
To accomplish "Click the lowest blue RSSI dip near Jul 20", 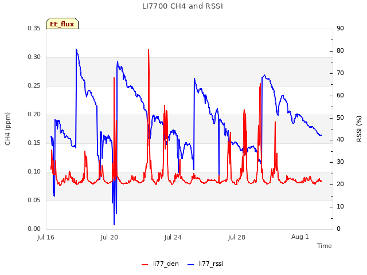I will coord(114,224).
